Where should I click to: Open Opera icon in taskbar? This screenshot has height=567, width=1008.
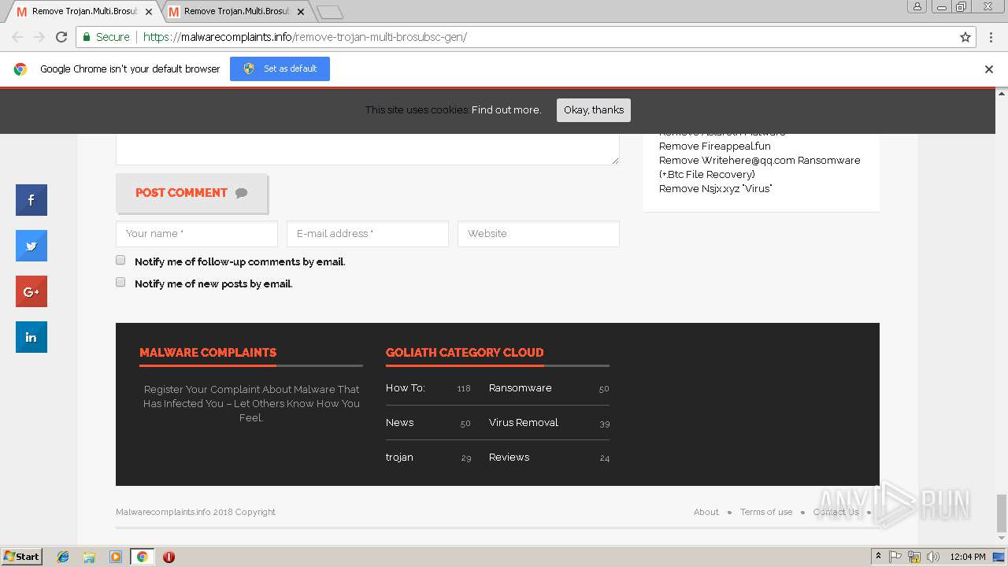[x=169, y=557]
